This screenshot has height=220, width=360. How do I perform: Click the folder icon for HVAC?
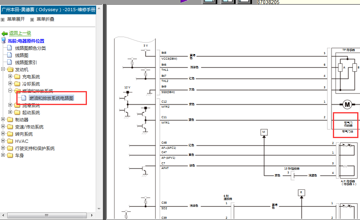click(x=10, y=141)
